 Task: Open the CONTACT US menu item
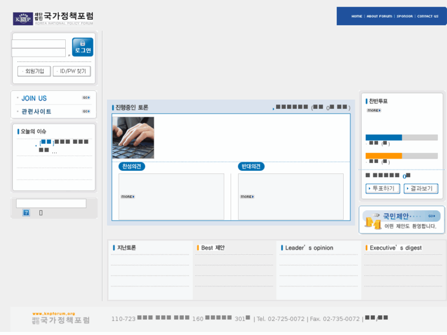coord(427,16)
